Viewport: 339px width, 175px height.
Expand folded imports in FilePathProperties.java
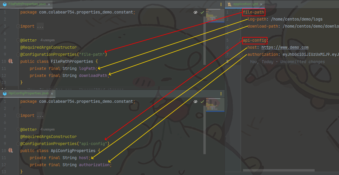pos(18,26)
